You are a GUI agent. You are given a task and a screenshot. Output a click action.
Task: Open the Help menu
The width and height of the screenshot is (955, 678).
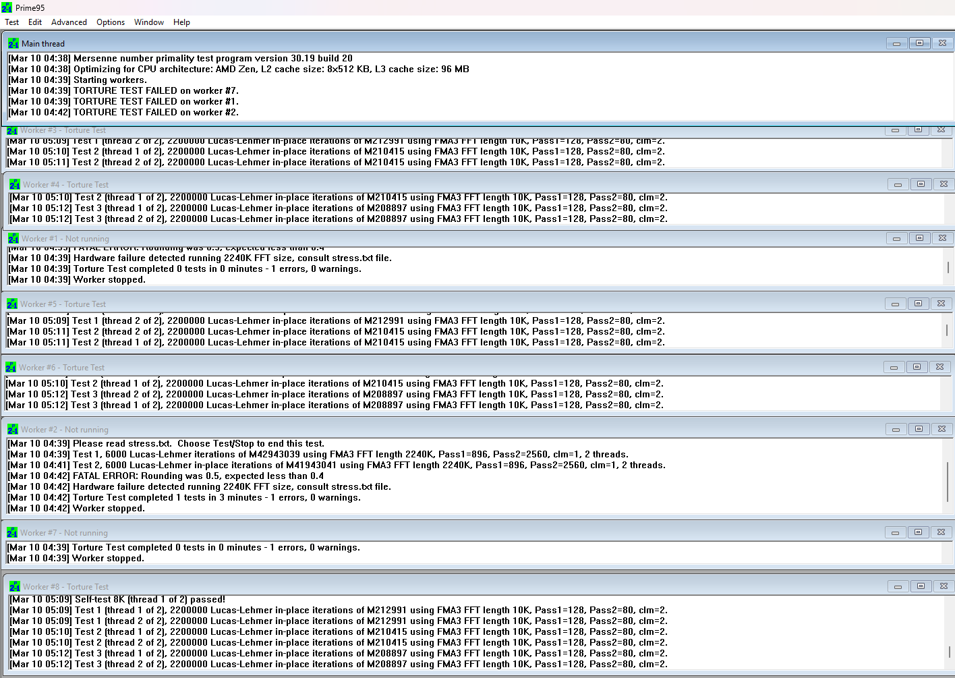181,22
